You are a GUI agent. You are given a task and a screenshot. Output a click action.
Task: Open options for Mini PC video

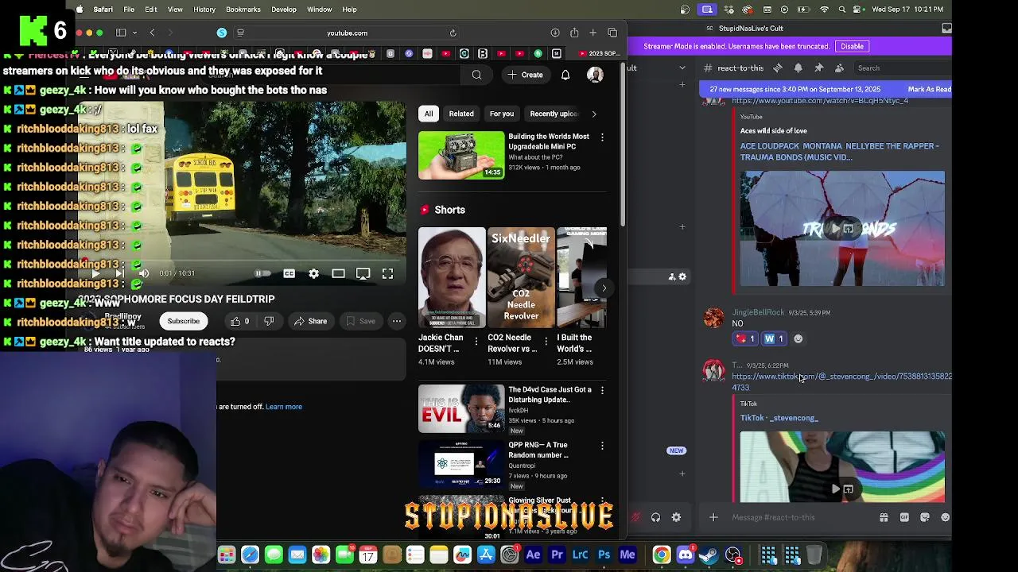[x=602, y=137]
